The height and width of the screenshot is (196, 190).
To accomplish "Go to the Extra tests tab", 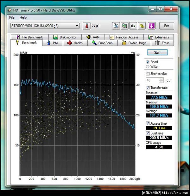I will click(x=159, y=37).
